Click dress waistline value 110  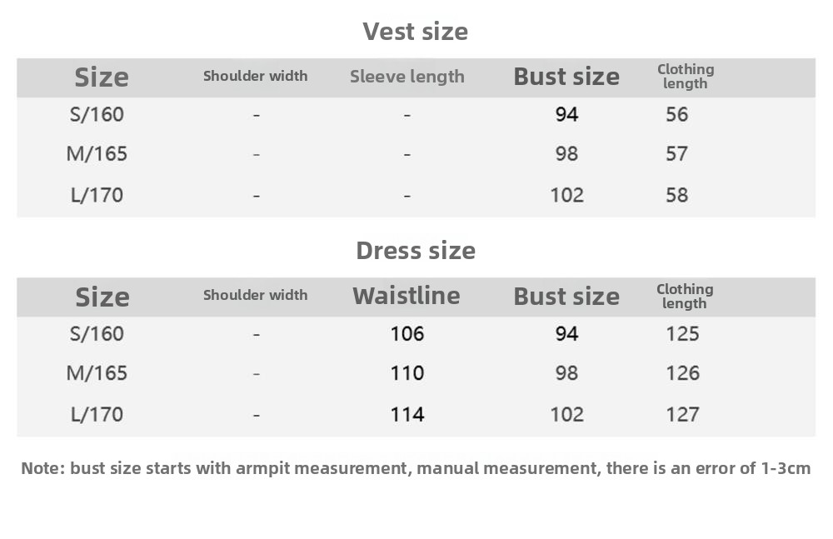coord(407,373)
